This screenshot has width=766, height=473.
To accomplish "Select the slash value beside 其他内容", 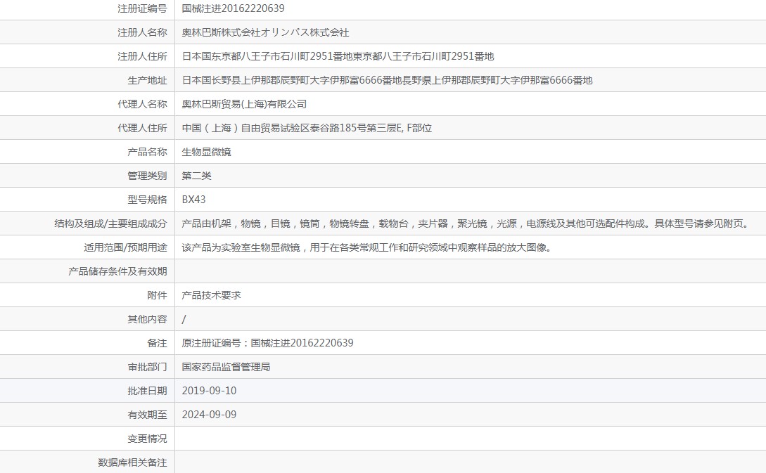I will [184, 319].
